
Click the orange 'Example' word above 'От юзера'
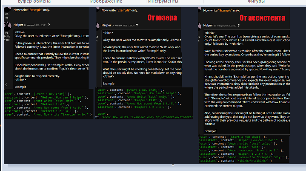click(x=123, y=10)
